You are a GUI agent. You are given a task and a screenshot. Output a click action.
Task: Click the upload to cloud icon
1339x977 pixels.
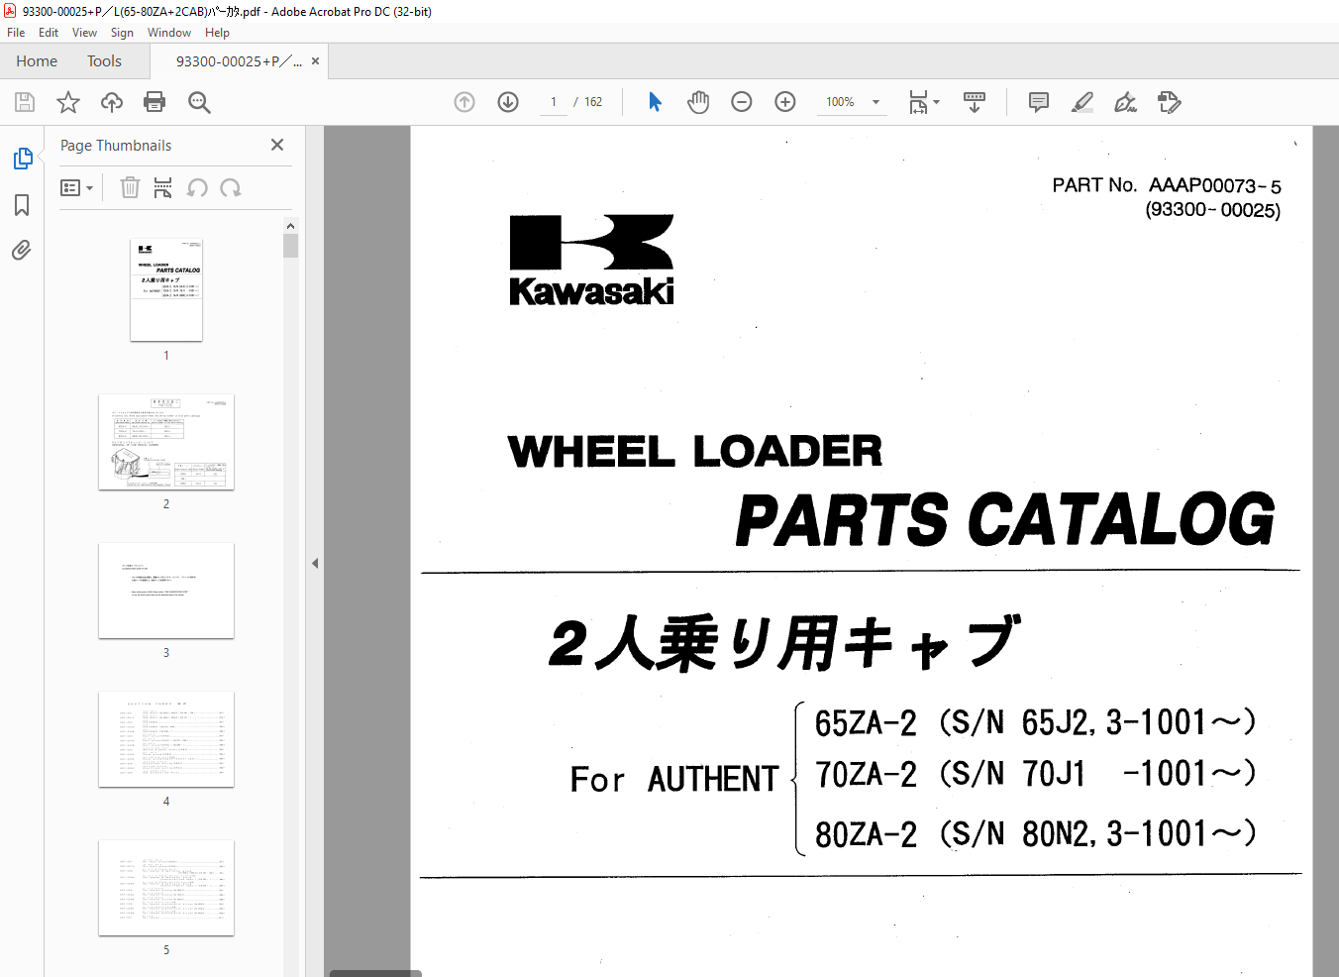pyautogui.click(x=112, y=102)
